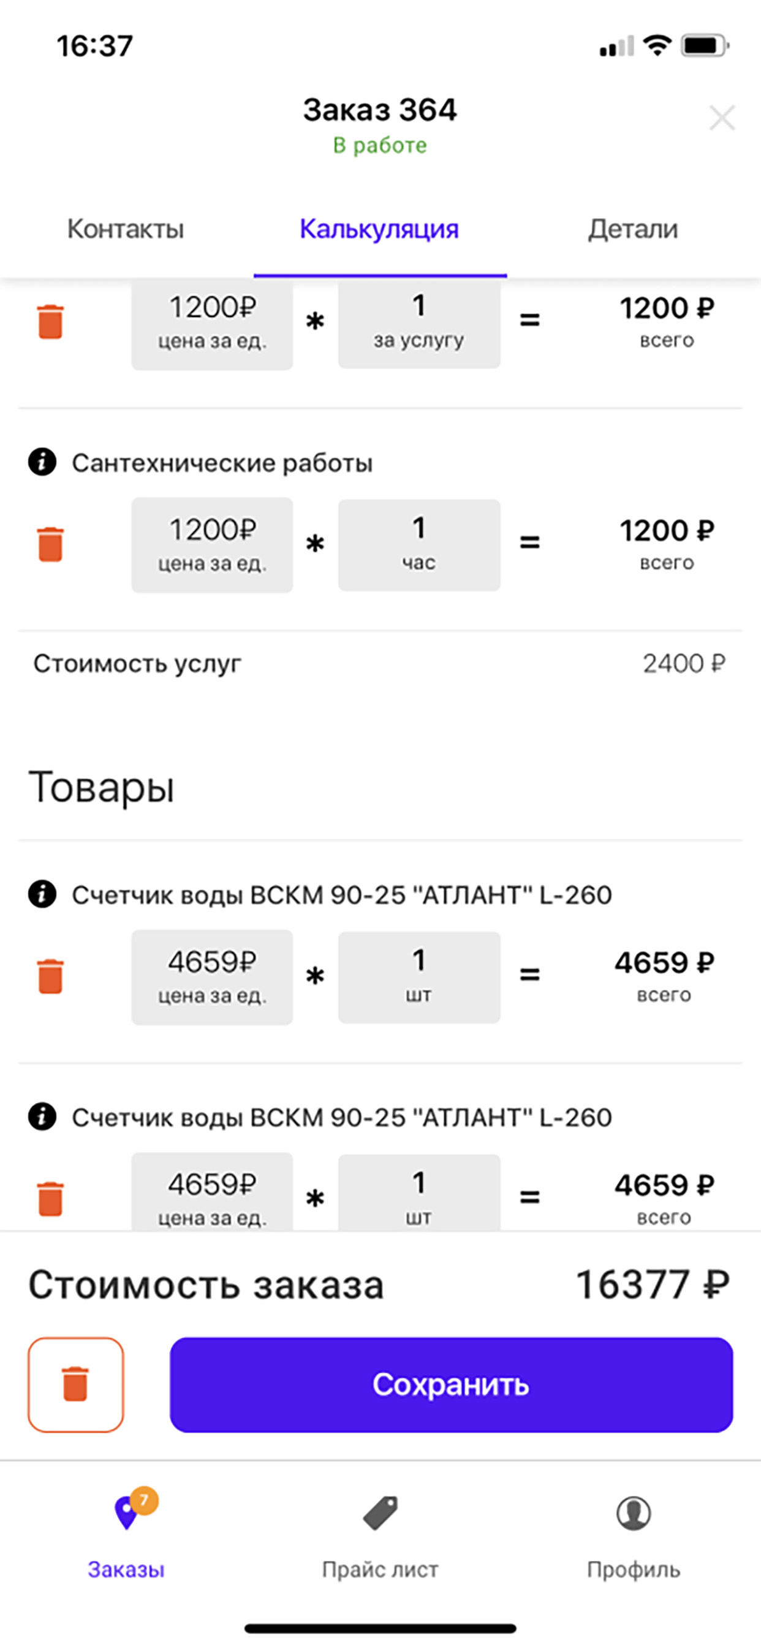The width and height of the screenshot is (761, 1648).
Task: Delete the Сантехнические работы service row
Action: click(50, 544)
